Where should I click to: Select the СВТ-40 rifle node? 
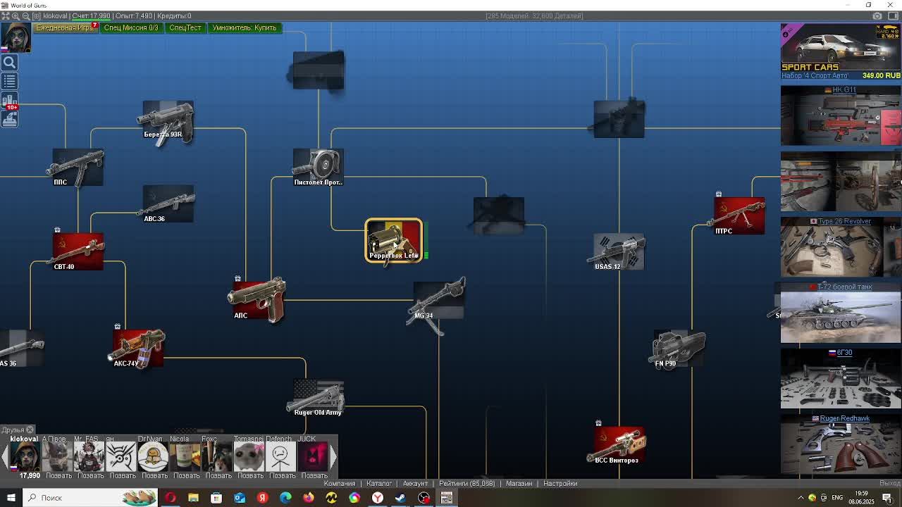pyautogui.click(x=78, y=251)
